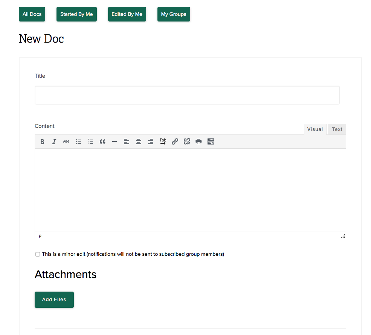Open the insert link tool

(175, 142)
